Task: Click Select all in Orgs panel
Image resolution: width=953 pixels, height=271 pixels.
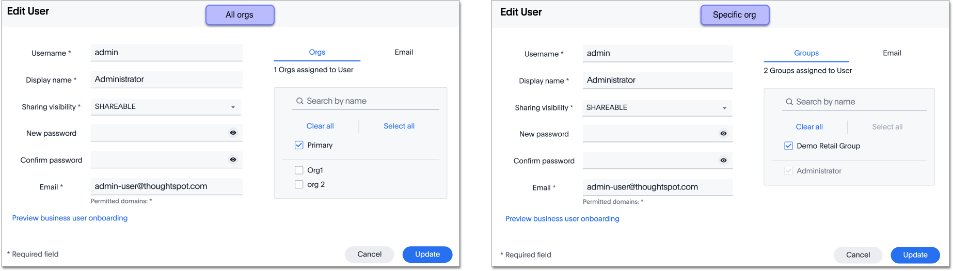Action: (399, 126)
